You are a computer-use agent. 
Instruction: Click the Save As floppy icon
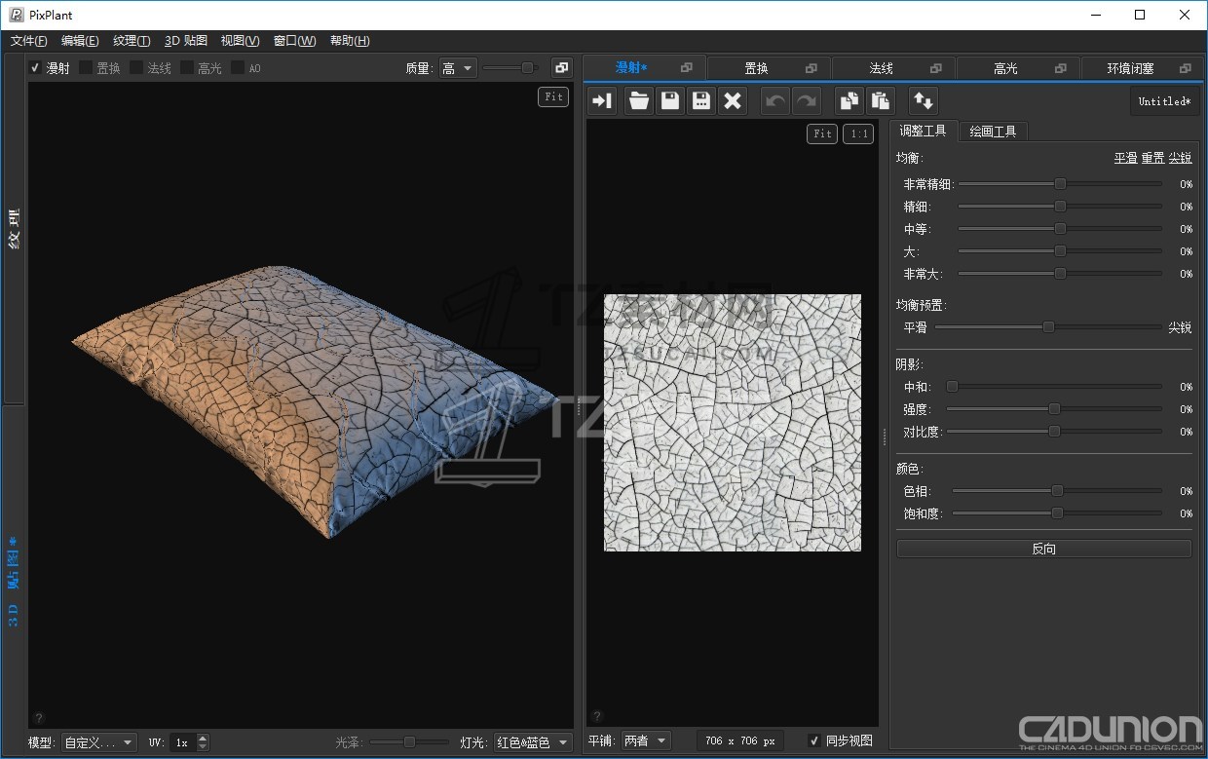tap(700, 100)
